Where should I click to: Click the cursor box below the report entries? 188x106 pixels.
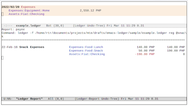click(2, 58)
